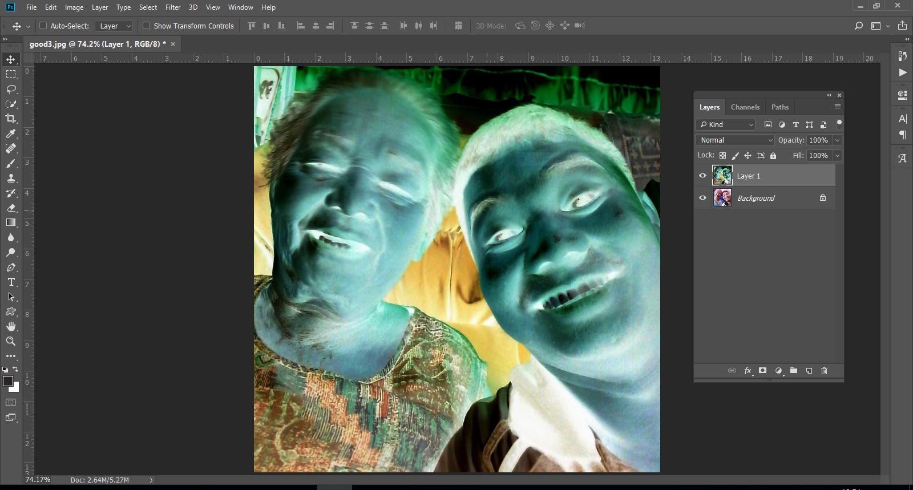
Task: Select the History Brush tool
Action: tap(11, 193)
